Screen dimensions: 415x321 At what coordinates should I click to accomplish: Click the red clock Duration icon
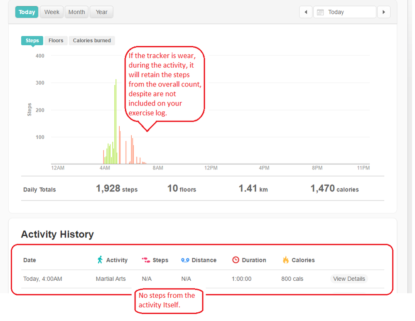[x=236, y=260]
